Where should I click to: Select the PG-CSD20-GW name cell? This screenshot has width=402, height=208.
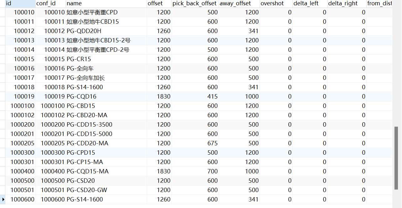pyautogui.click(x=106, y=190)
